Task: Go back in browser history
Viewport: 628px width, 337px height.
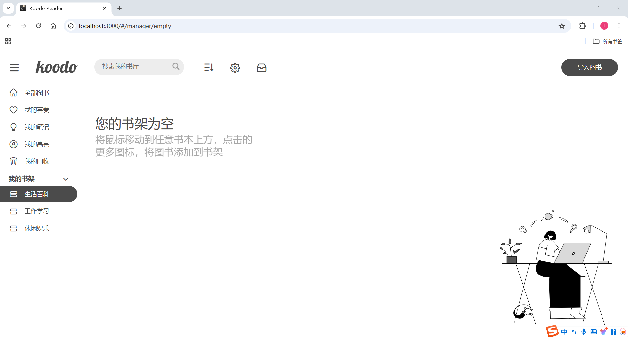Action: pyautogui.click(x=9, y=26)
